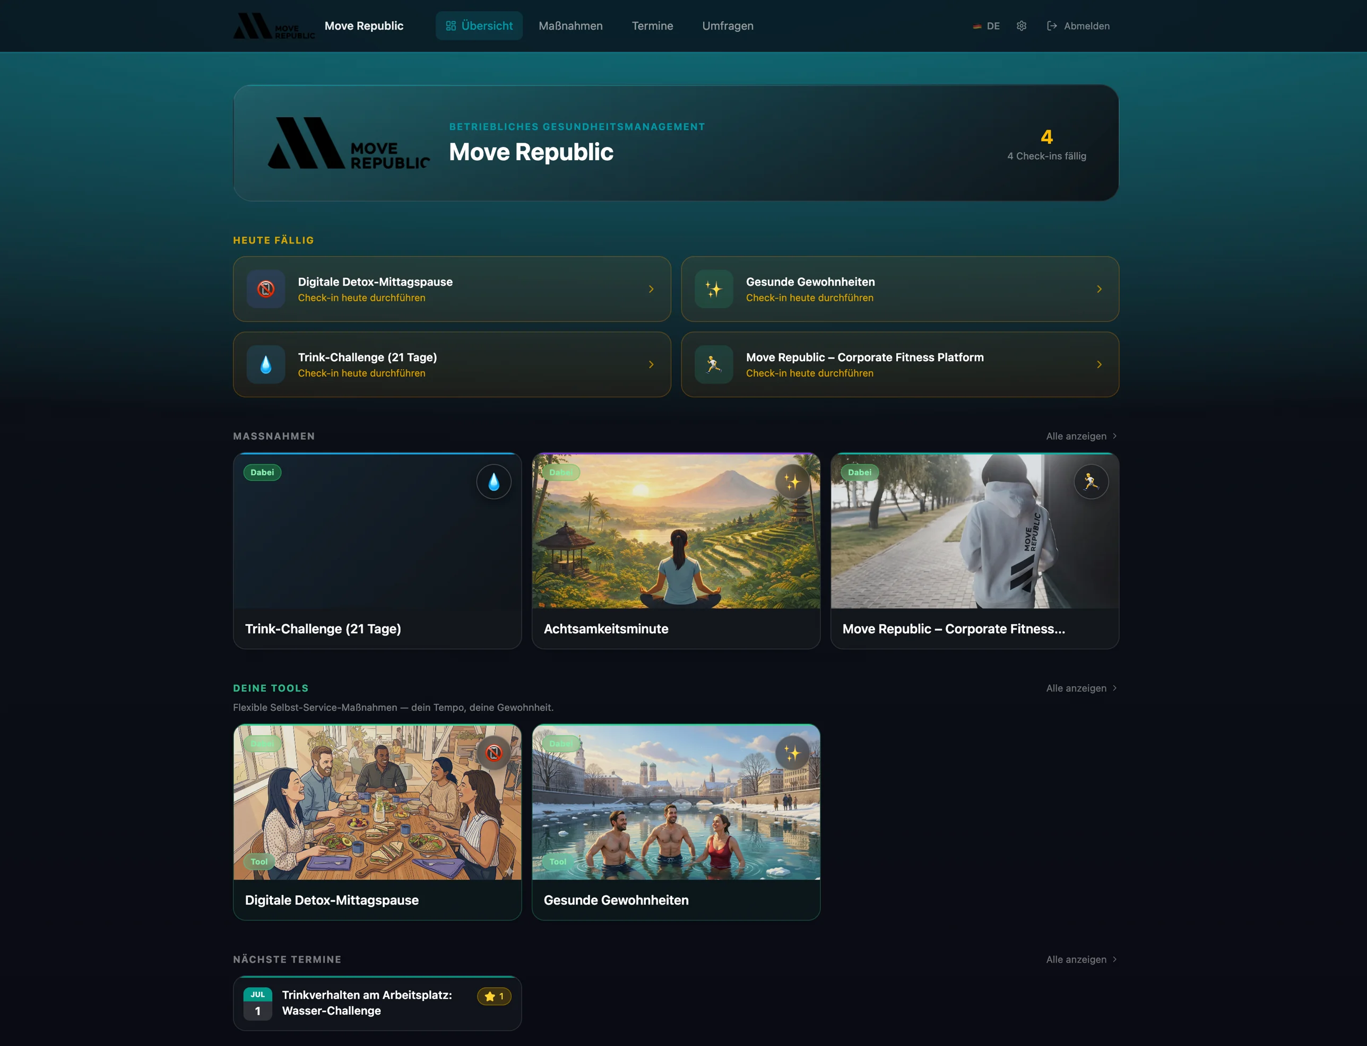Open the Maßnahmen tab
The width and height of the screenshot is (1367, 1046).
pyautogui.click(x=570, y=25)
